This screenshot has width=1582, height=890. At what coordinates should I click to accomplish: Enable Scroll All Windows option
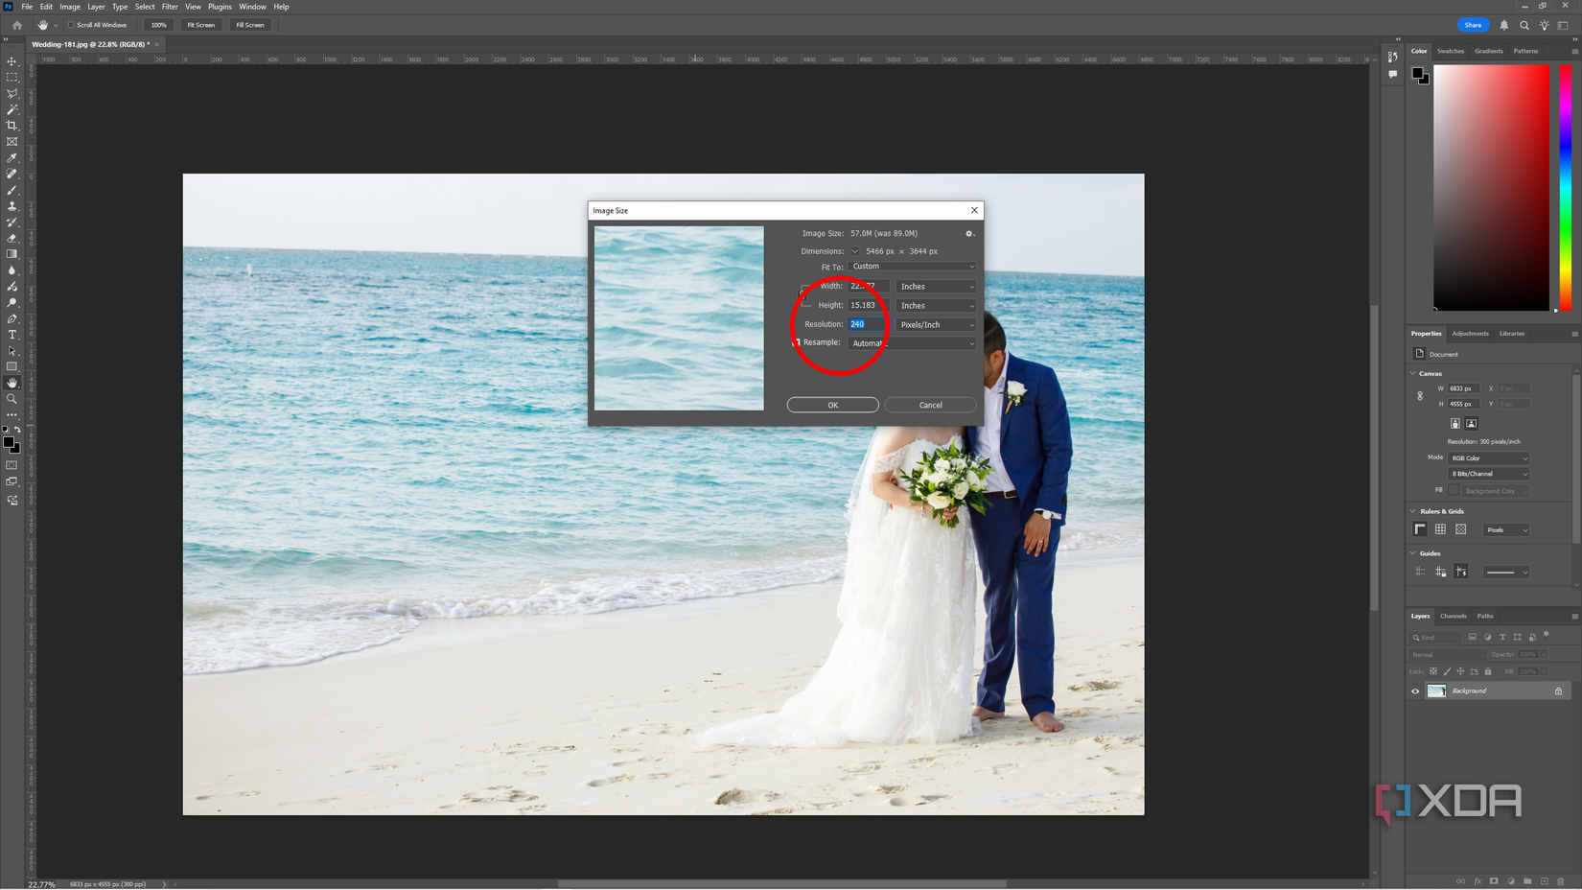[x=69, y=25]
